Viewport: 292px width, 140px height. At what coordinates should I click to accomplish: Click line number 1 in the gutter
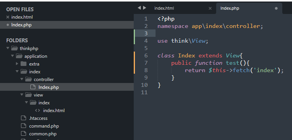tap(146, 19)
